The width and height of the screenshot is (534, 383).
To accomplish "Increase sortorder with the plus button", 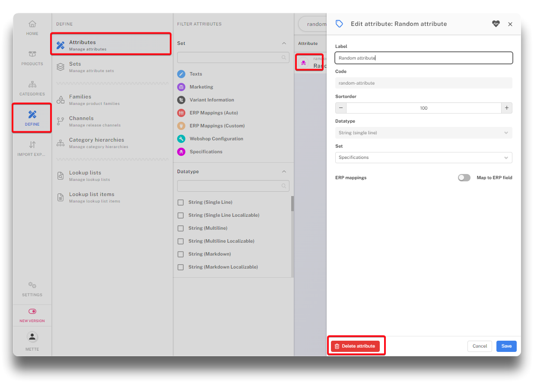I will pyautogui.click(x=506, y=108).
